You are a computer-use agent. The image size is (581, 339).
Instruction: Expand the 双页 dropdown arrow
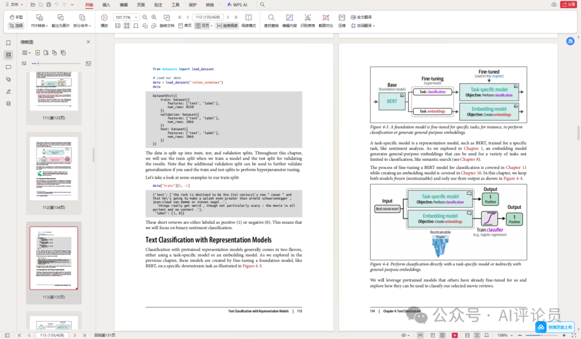pos(211,26)
